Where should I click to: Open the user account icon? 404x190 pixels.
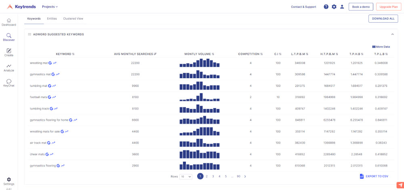pyautogui.click(x=342, y=7)
